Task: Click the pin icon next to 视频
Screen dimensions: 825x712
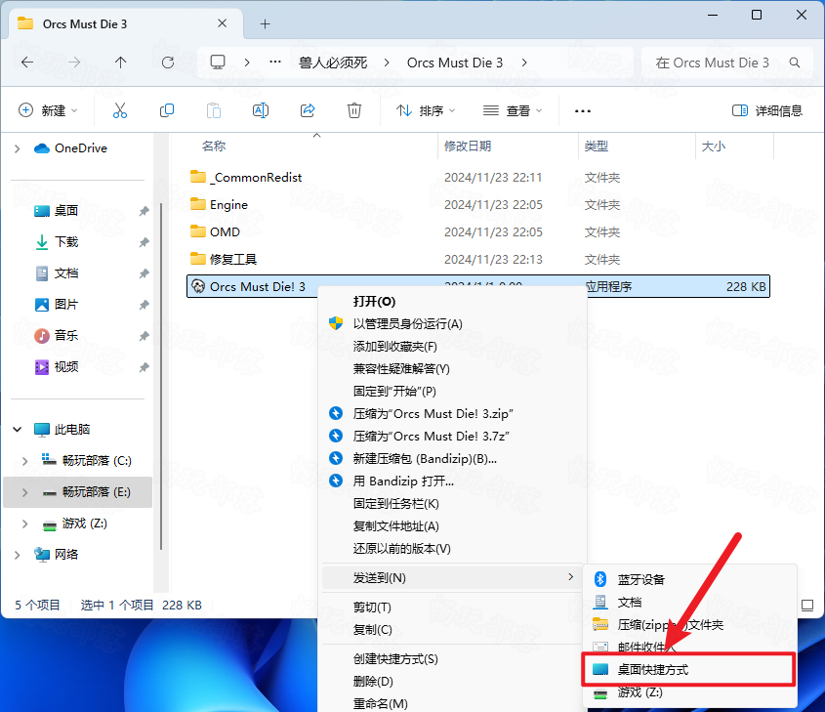Action: [144, 367]
